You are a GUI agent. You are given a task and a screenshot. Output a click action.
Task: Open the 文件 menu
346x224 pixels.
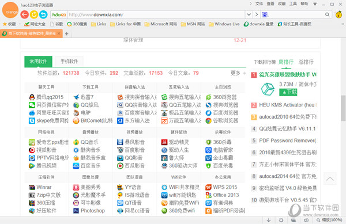click(259, 4)
